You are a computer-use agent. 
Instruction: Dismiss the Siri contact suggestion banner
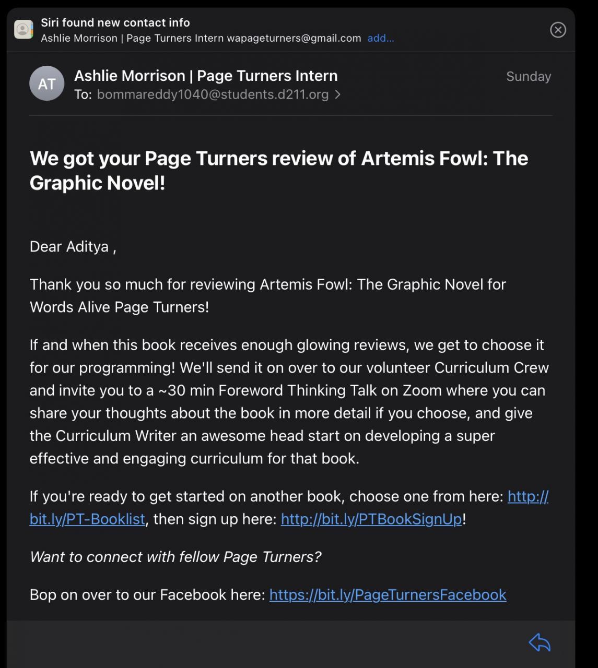[x=558, y=30]
